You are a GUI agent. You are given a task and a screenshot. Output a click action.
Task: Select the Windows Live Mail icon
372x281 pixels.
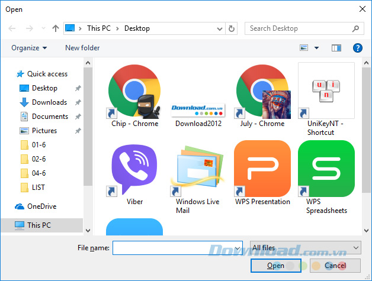[x=198, y=168]
